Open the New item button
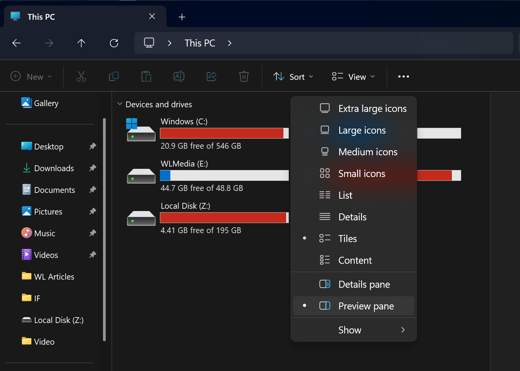Image resolution: width=520 pixels, height=371 pixels. tap(31, 77)
